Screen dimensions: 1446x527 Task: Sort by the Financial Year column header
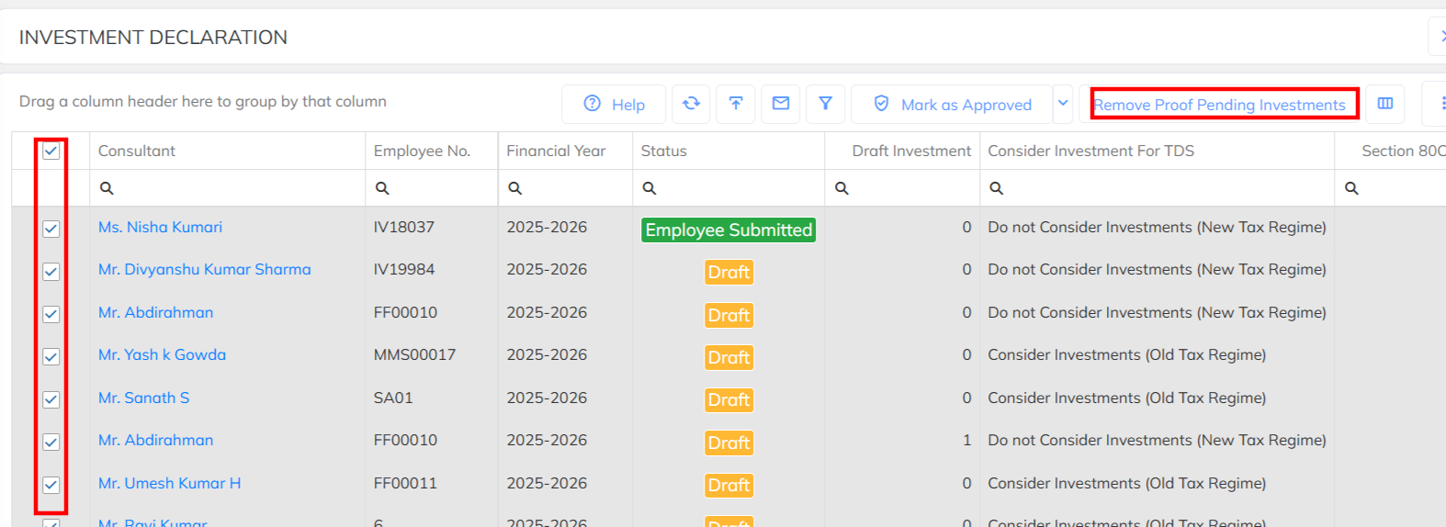click(556, 151)
